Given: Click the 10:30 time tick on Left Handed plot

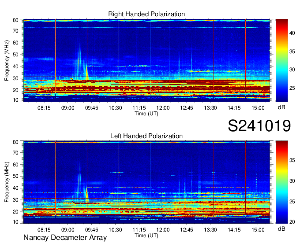Looking at the screenshot, I should click(115, 230).
